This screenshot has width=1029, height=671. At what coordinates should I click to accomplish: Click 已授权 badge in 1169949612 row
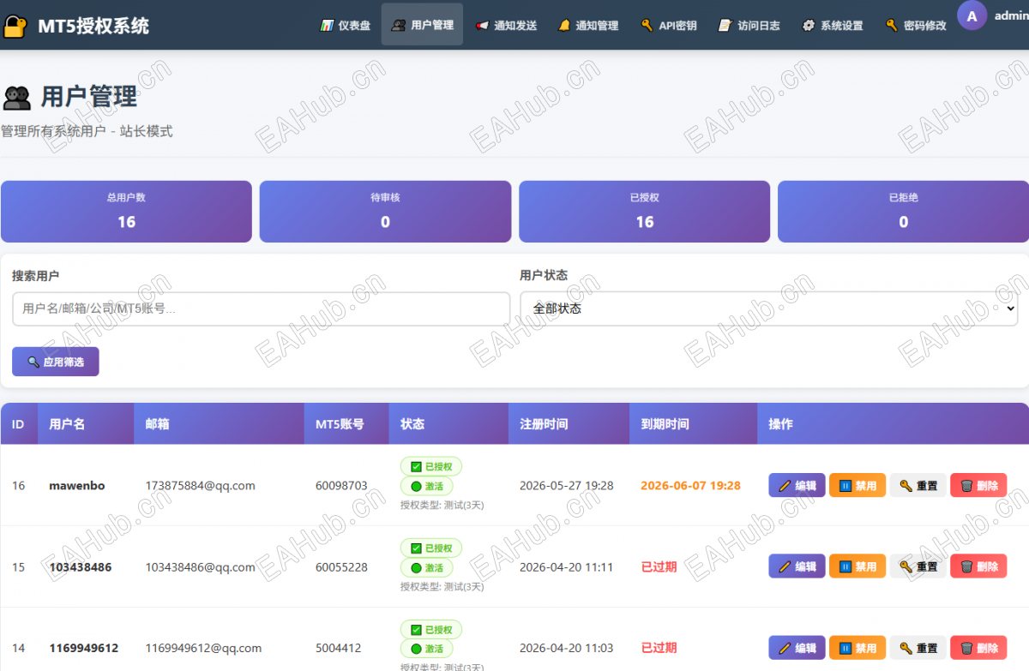pyautogui.click(x=431, y=629)
